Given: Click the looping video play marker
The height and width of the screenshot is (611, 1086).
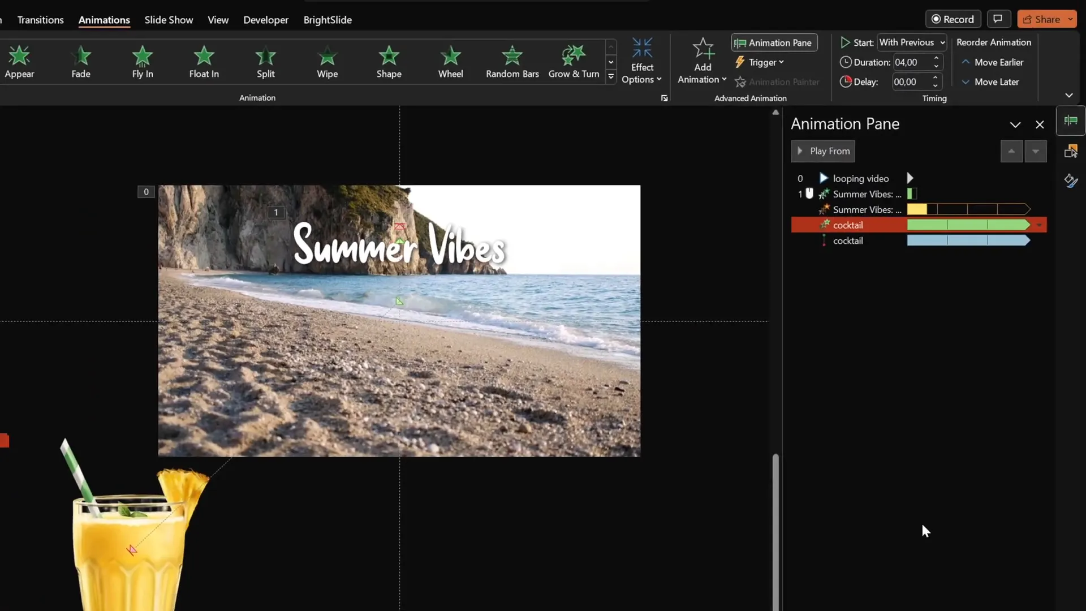Looking at the screenshot, I should [x=910, y=178].
